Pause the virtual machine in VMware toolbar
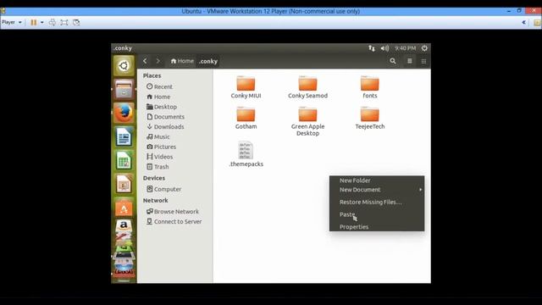The width and height of the screenshot is (542, 305). click(x=34, y=23)
